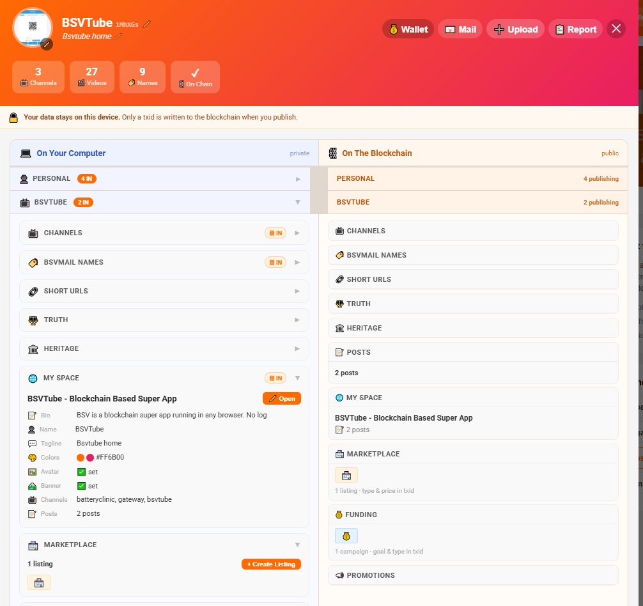Click the Create Listing button
The height and width of the screenshot is (606, 643).
pyautogui.click(x=271, y=564)
